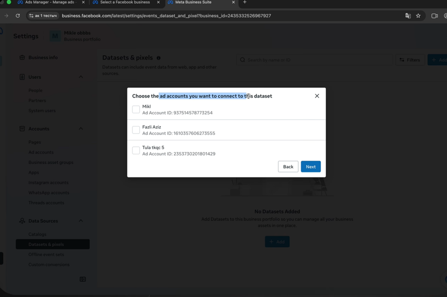Open Business info settings
Image resolution: width=447 pixels, height=297 pixels.
(x=43, y=57)
